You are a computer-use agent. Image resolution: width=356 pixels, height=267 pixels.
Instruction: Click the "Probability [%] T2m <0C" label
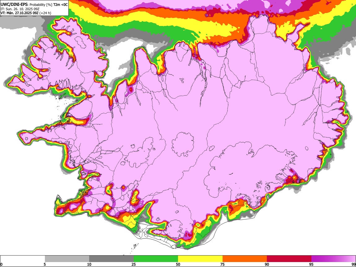coord(49,5)
